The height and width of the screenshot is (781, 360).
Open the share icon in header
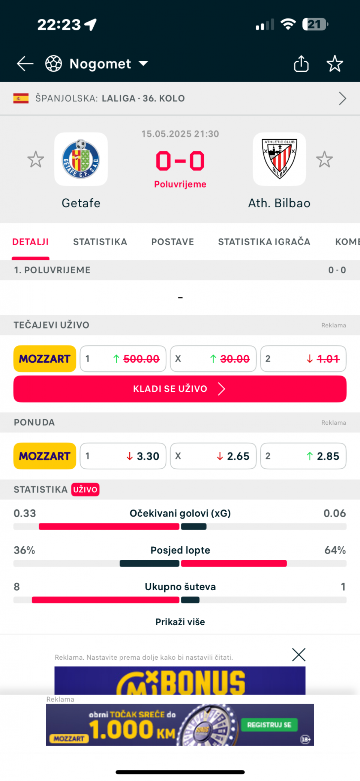[x=301, y=63]
